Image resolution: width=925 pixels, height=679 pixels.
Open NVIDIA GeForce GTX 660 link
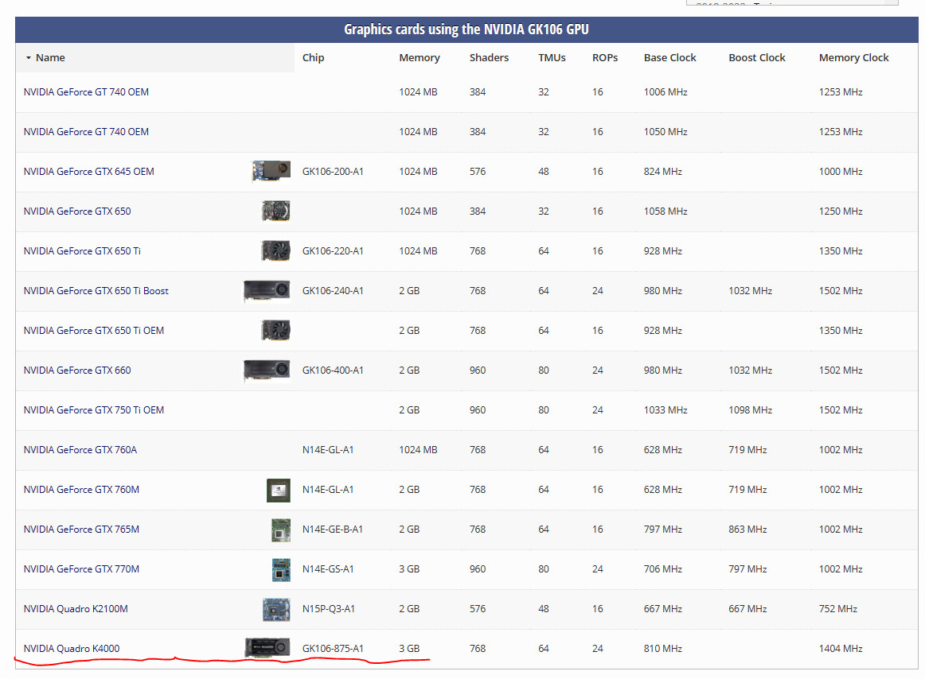[77, 371]
